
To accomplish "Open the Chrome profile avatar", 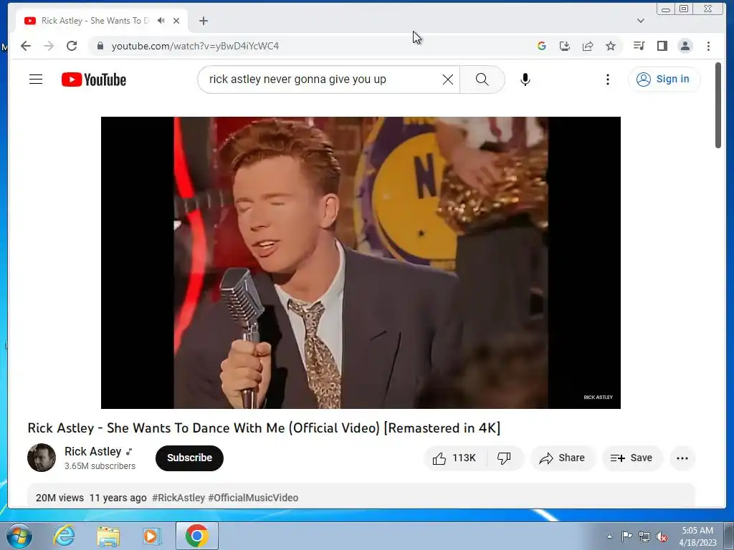I will pos(685,46).
